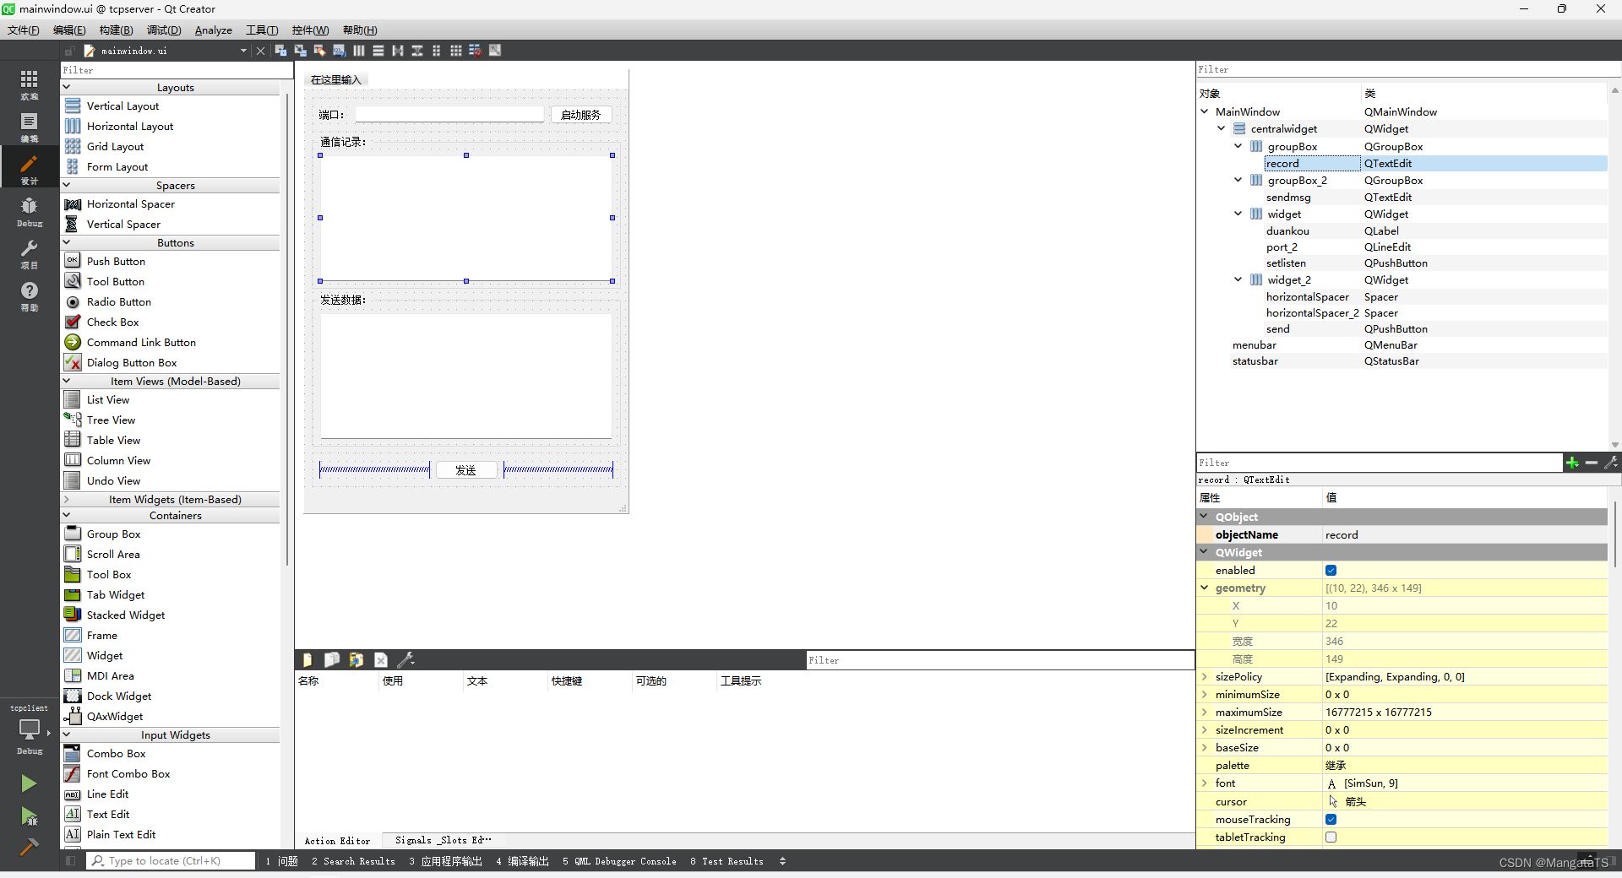Activate Edit Buddies mode icon
Screen dimensions: 1622x878
[x=320, y=51]
